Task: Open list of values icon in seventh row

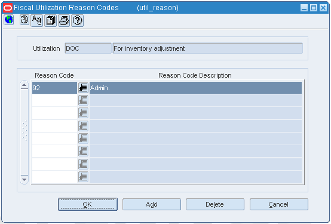Action: pyautogui.click(x=83, y=164)
